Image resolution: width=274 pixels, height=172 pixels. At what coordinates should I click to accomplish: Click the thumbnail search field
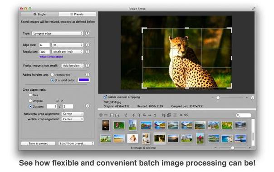tap(244, 115)
